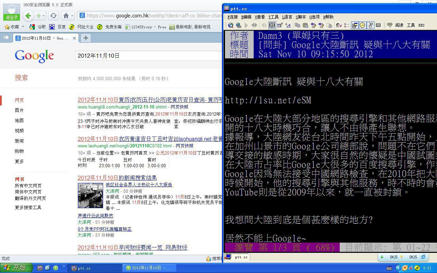Open the 谷歌 bookmark
Screen dimensions: 437x273
pyautogui.click(x=38, y=27)
